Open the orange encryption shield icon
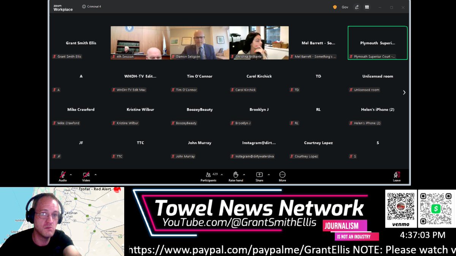456x256 pixels. point(335,7)
